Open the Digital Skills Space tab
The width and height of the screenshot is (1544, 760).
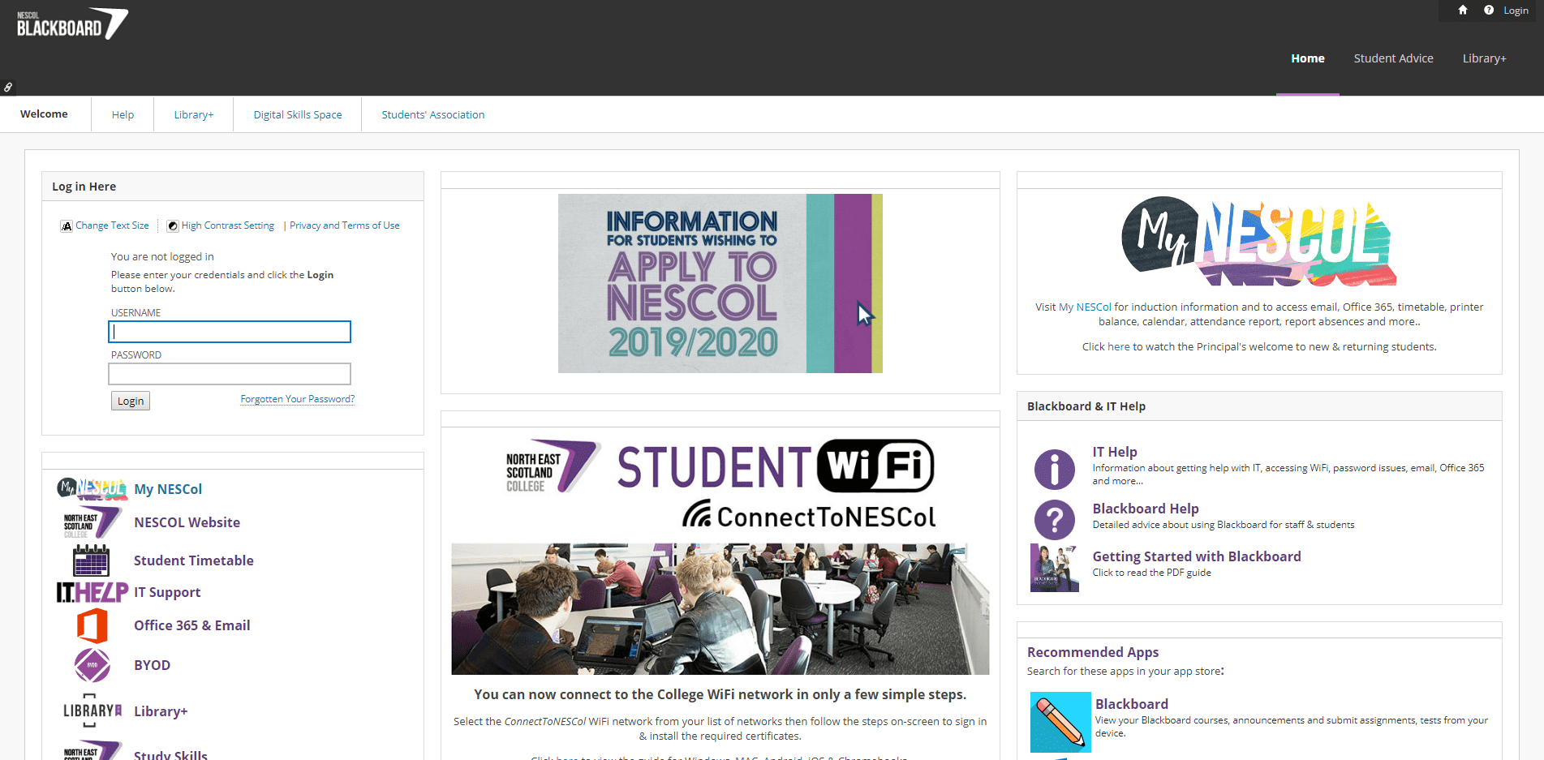[298, 114]
